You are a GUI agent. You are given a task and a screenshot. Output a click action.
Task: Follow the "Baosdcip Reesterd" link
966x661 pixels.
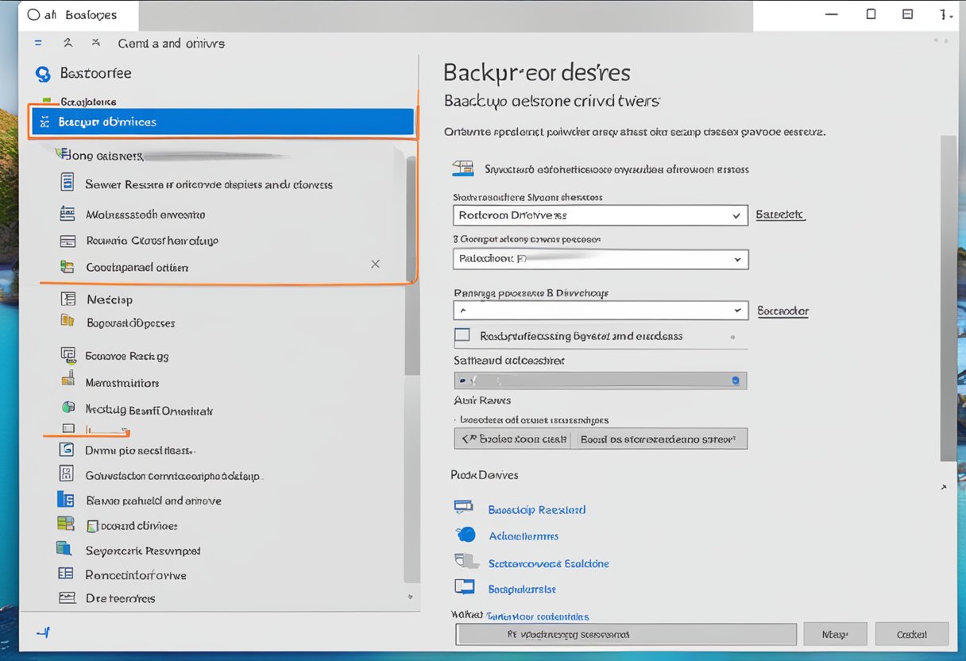pos(537,510)
